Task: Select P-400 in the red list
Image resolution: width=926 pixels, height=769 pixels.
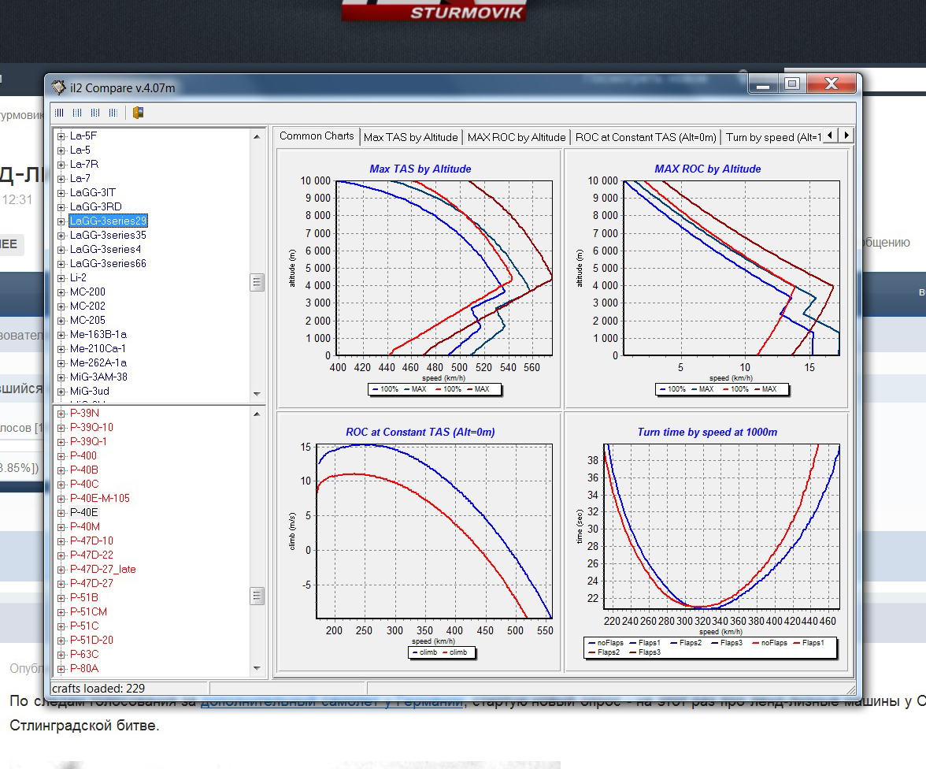Action: click(83, 455)
